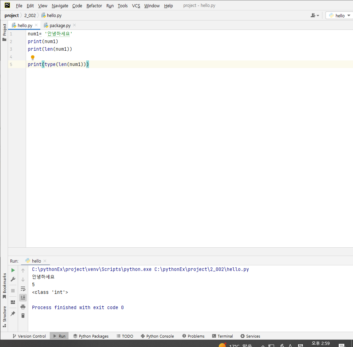
Task: Click the PyCharm application logo icon
Action: [7, 5]
